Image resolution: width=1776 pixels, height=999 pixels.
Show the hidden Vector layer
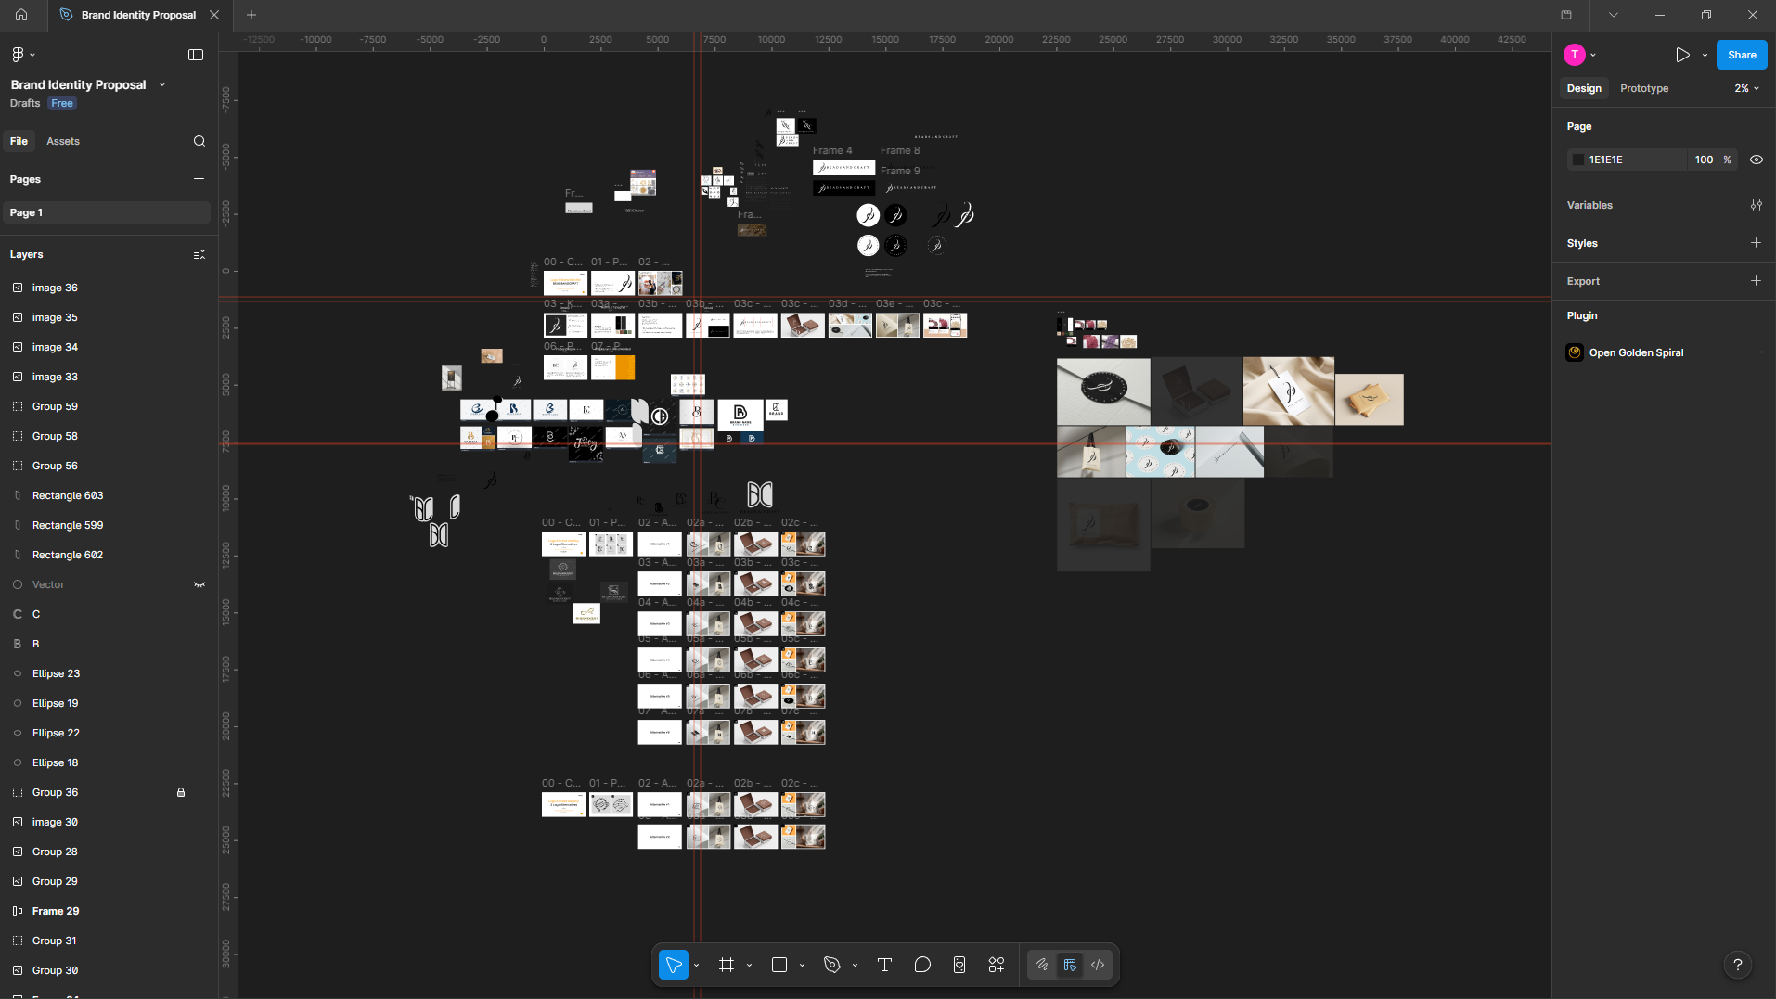point(199,584)
